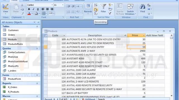Collapse the Forms group
This screenshot has height=100, width=179.
point(37,75)
